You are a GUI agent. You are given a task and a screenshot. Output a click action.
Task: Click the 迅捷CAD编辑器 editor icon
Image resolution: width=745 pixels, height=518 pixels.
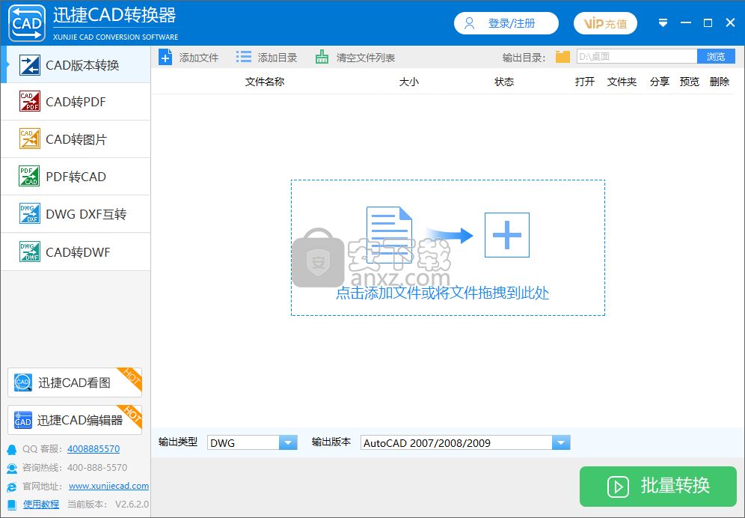tap(22, 420)
